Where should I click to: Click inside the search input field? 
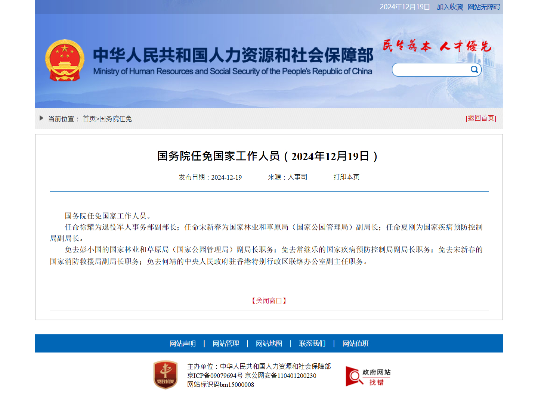pyautogui.click(x=430, y=69)
